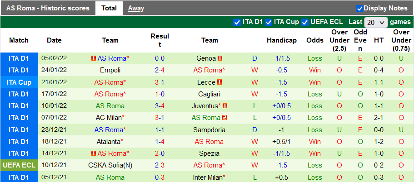
Task: Click the two-red-cards icon in AC Milan row
Action: [224, 118]
